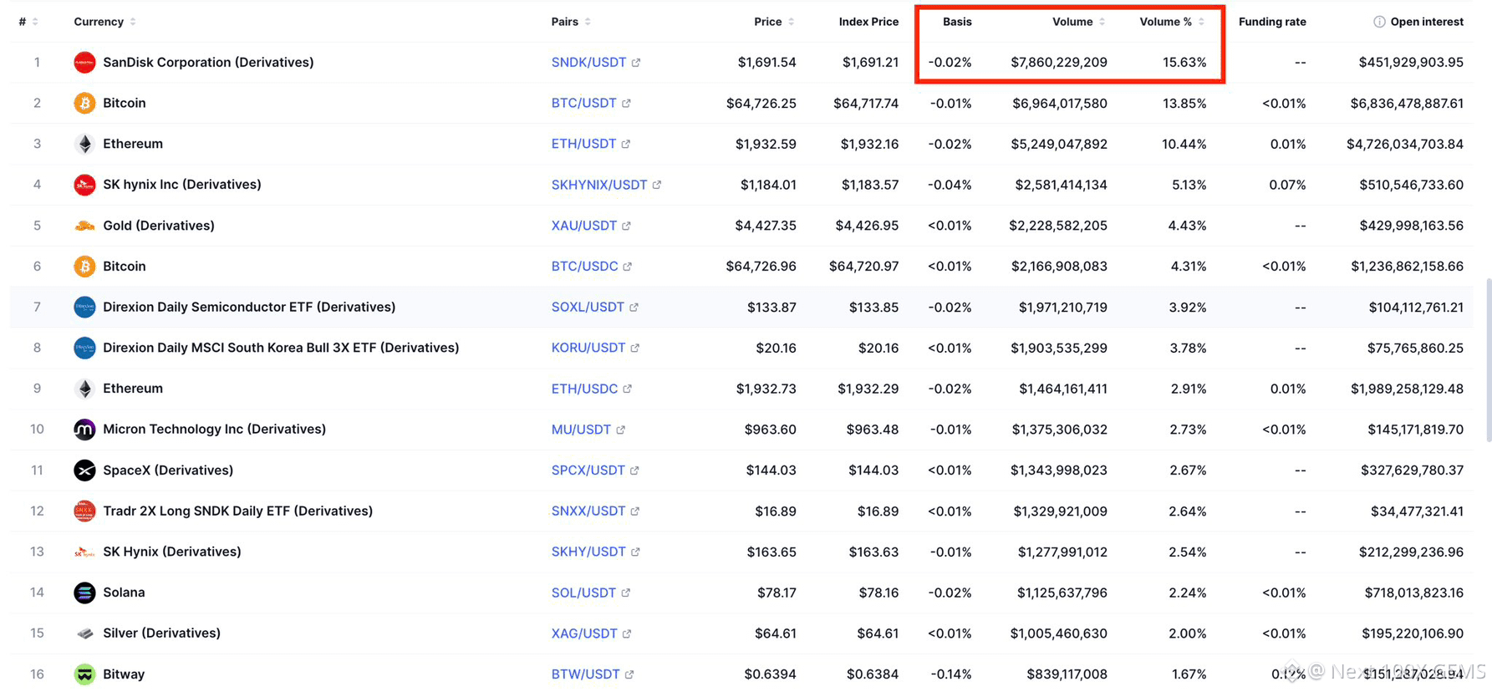
Task: Open the ETH/USDT pair link
Action: [583, 144]
